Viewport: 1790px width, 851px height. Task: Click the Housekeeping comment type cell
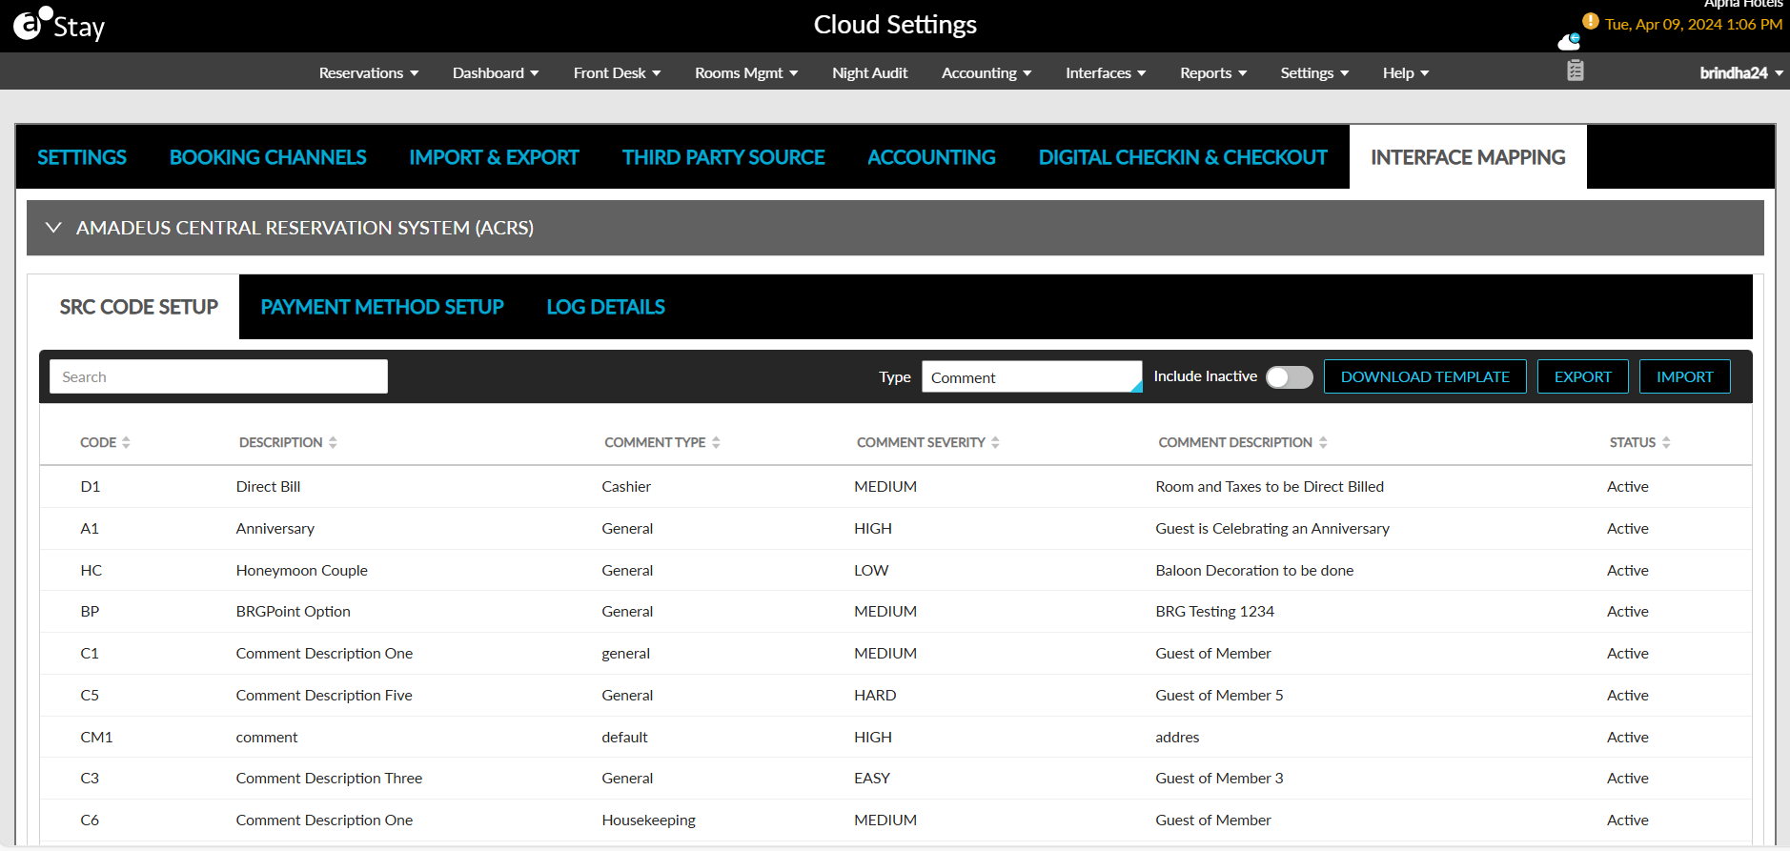(x=648, y=820)
